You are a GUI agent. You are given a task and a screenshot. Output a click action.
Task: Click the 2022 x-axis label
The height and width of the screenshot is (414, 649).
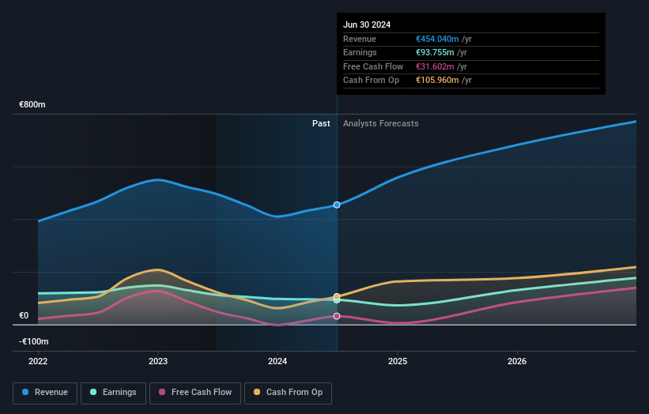[38, 361]
